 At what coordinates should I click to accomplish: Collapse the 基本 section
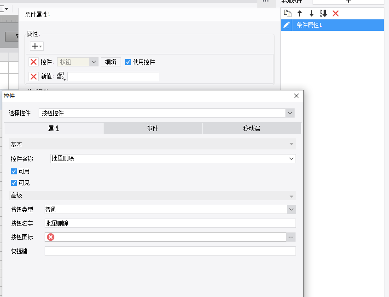click(x=291, y=144)
